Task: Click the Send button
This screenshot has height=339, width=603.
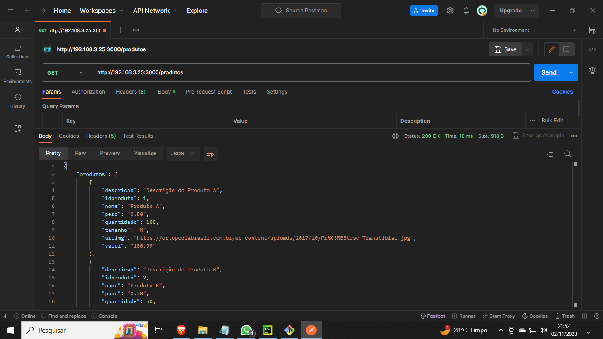Action: coord(549,72)
